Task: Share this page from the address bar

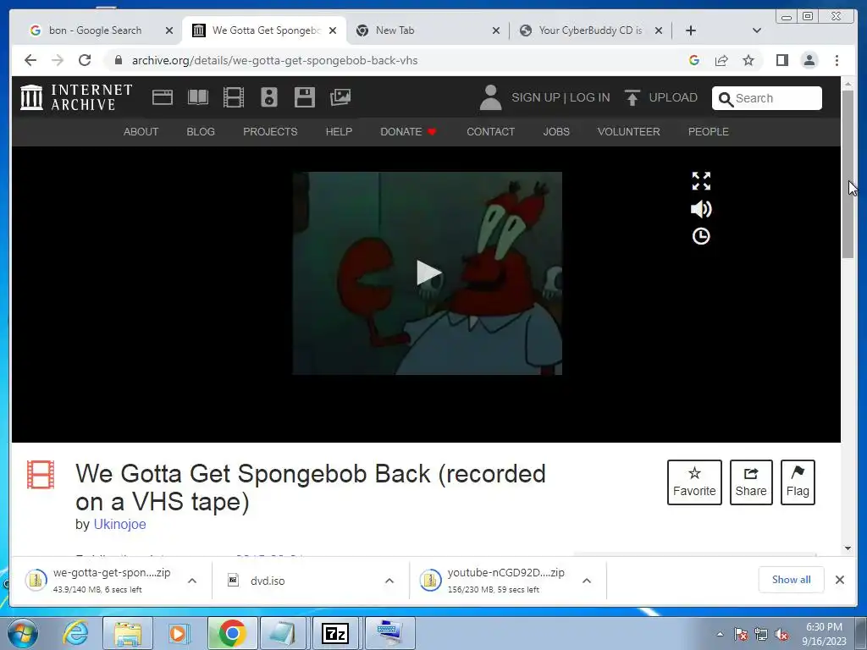Action: [x=721, y=60]
